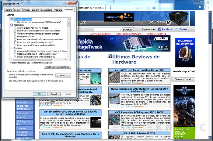
Task: Switch to the Programs tab
Action: click(x=58, y=10)
